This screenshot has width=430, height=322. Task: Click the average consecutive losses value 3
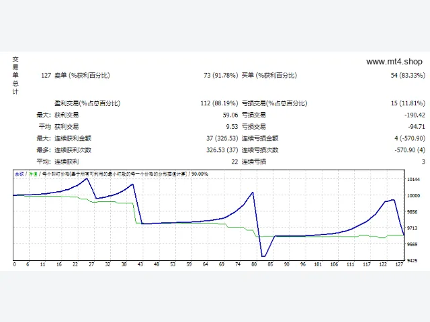(423, 162)
